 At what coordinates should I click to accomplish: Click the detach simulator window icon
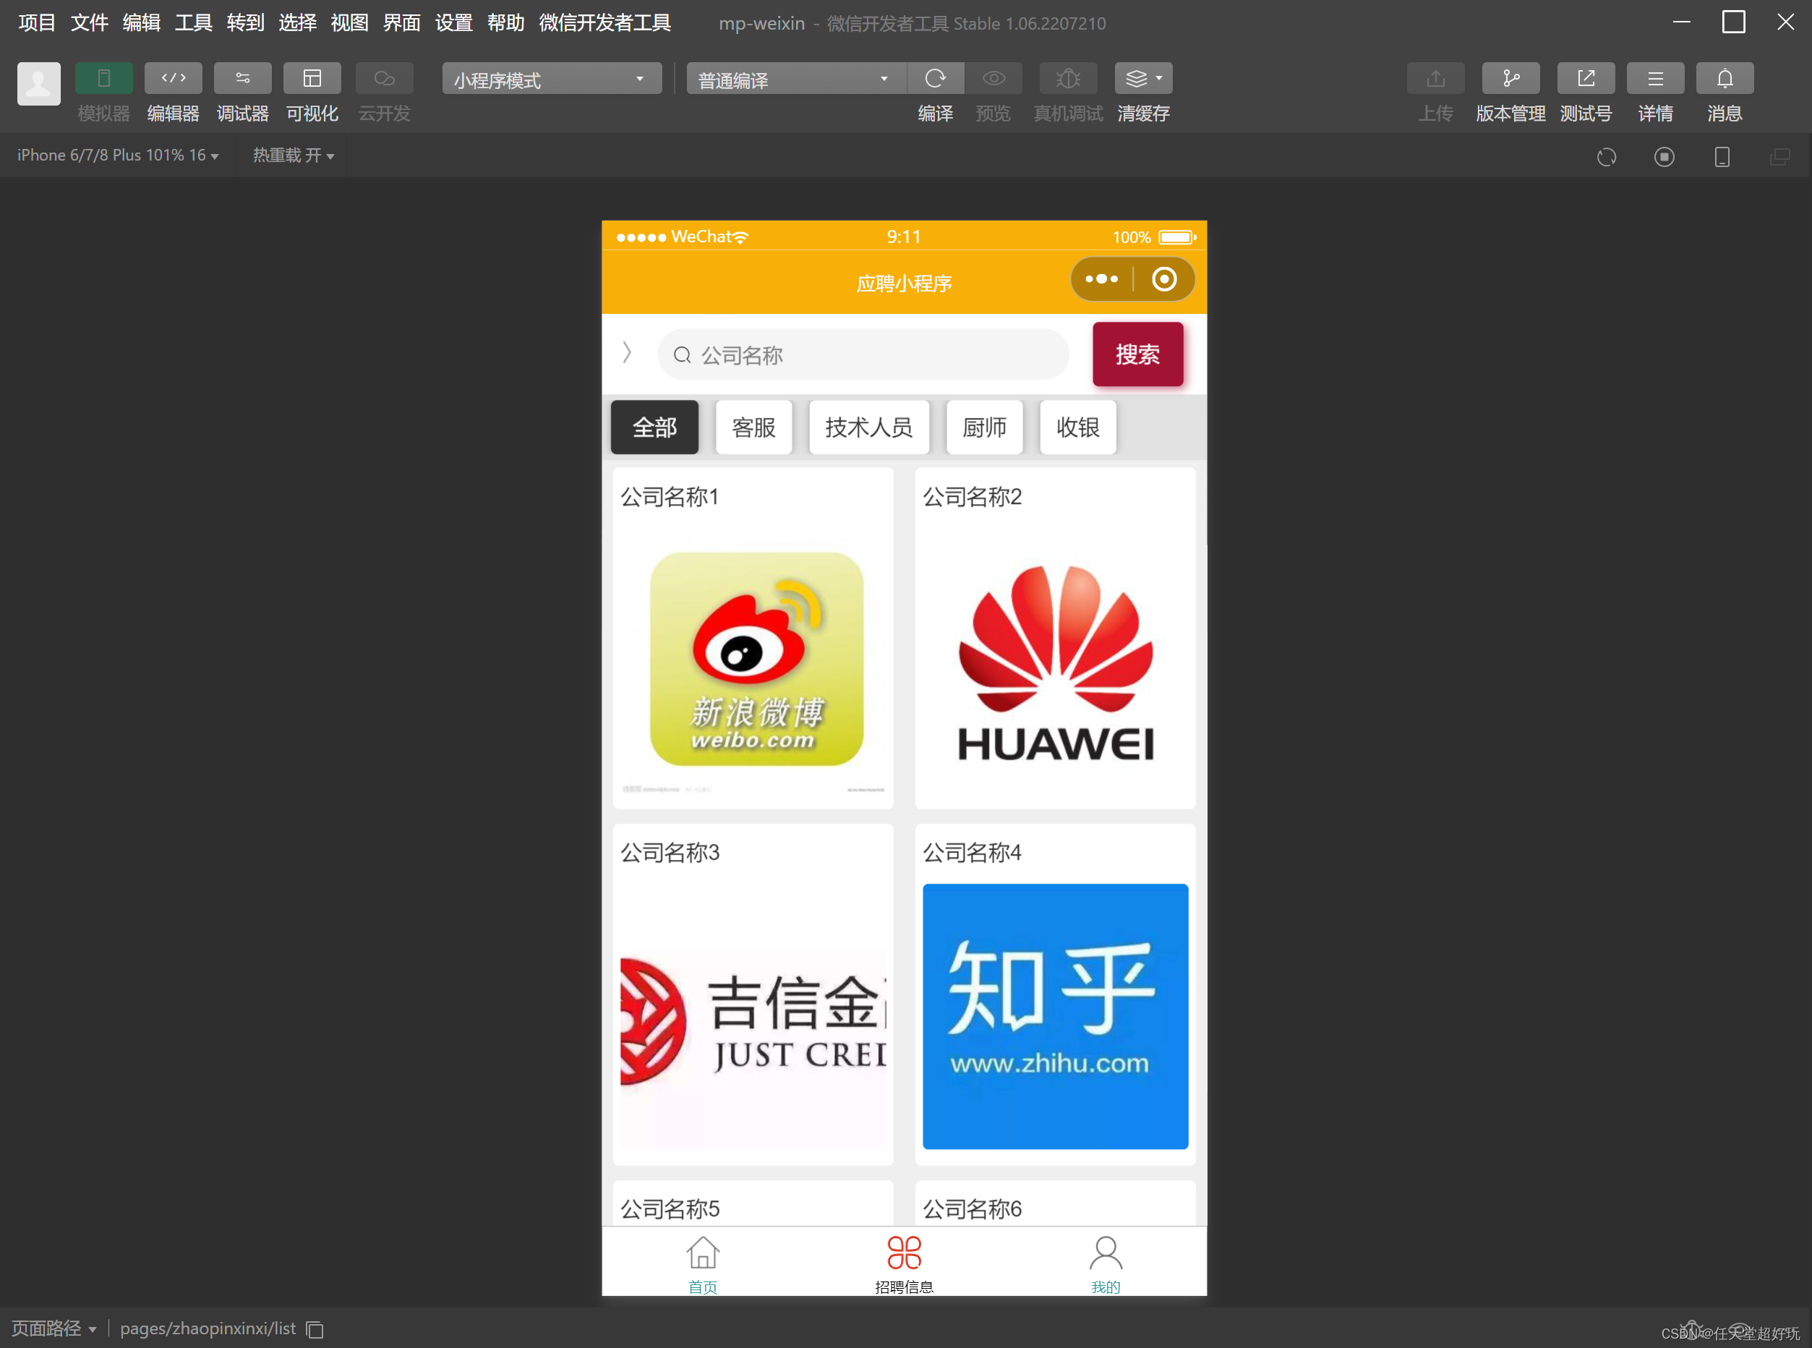click(1779, 157)
